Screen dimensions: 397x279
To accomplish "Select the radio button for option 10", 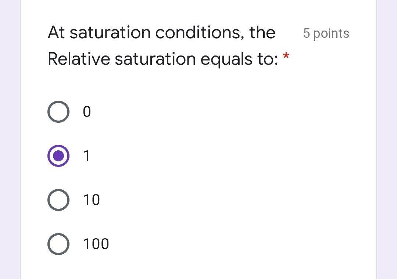I will pyautogui.click(x=58, y=200).
